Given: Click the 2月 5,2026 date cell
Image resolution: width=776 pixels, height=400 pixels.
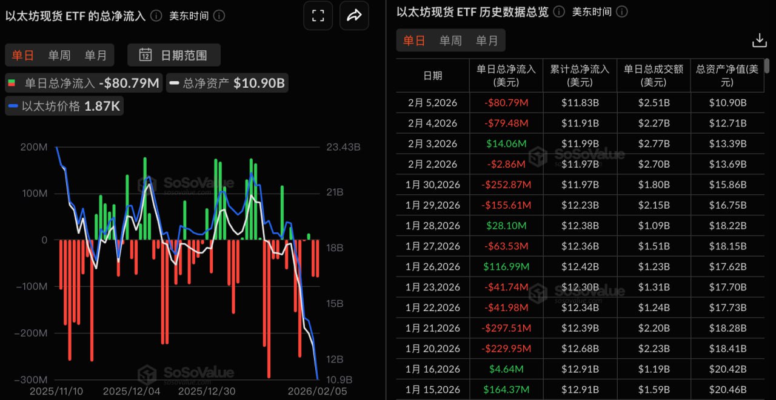Looking at the screenshot, I should 432,102.
